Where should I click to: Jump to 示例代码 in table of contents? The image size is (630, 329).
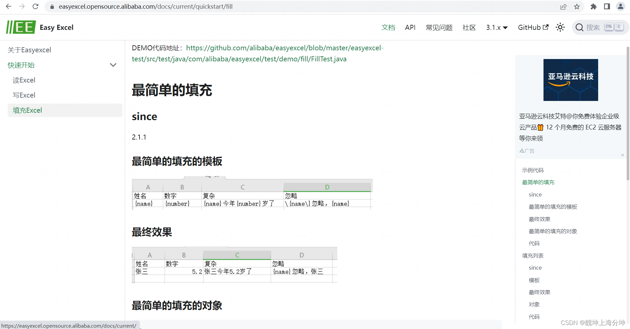533,170
